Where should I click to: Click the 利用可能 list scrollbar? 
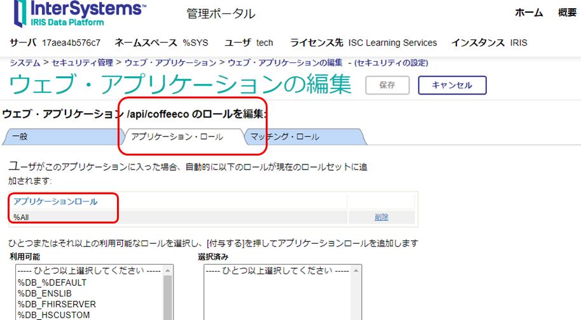168,295
